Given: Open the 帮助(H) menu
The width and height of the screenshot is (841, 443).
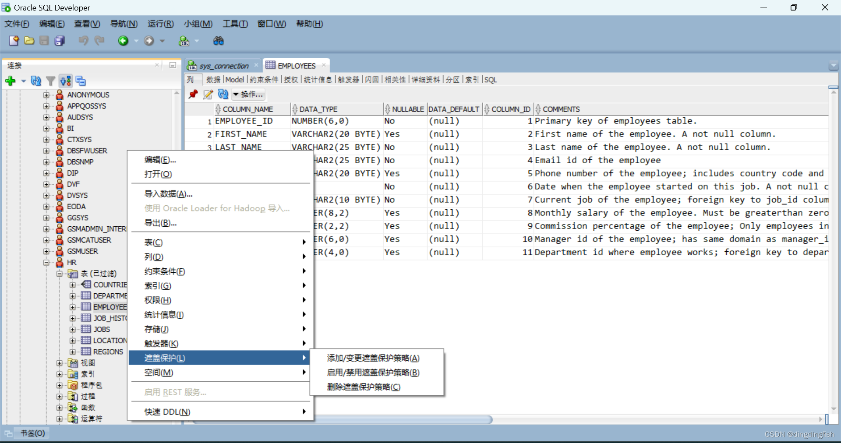Looking at the screenshot, I should tap(310, 24).
